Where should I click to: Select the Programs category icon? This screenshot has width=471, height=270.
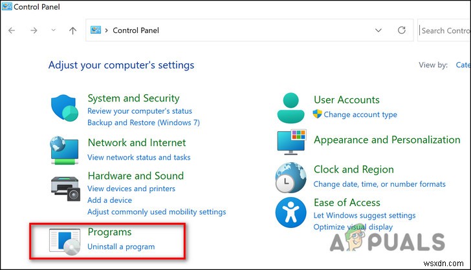click(x=65, y=240)
